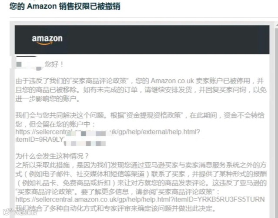The height and width of the screenshot is (218, 278).
Task: Open the link ending in YRKB5RU3FS5TURN
Action: [140, 200]
